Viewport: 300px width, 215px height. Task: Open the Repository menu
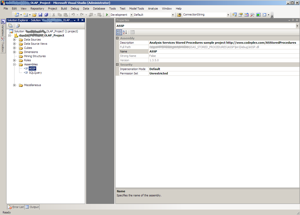point(37,9)
